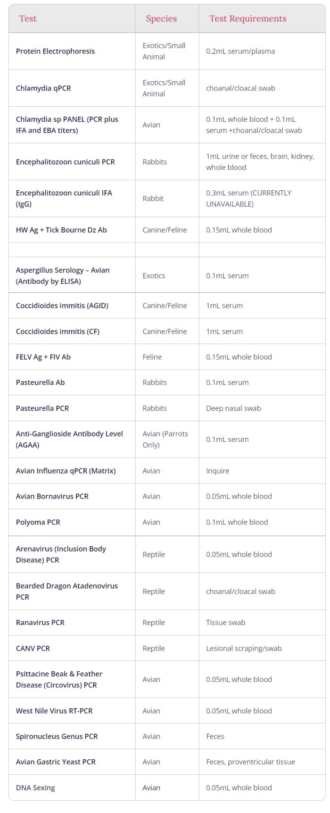Click the Chlamydia qPCR test entry
The height and width of the screenshot is (813, 330).
(43, 88)
